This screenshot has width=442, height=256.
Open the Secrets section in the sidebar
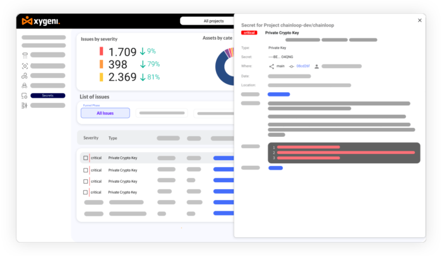(x=47, y=96)
